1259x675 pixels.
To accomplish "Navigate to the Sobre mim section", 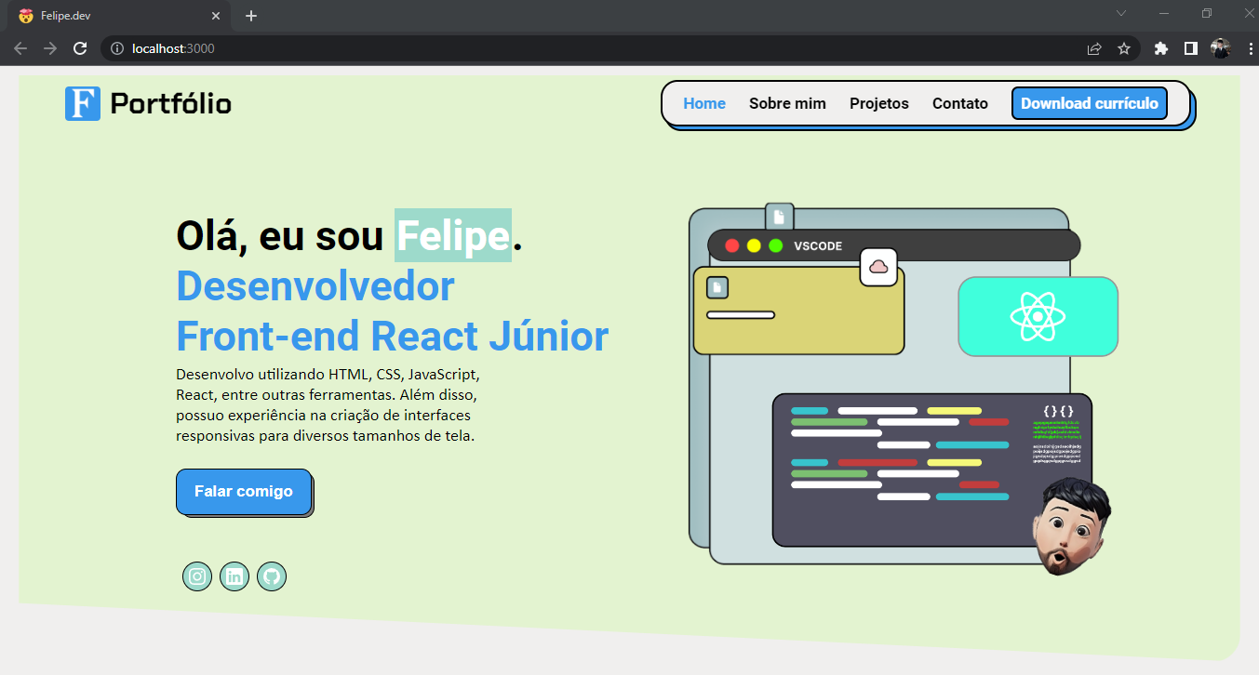I will point(787,103).
